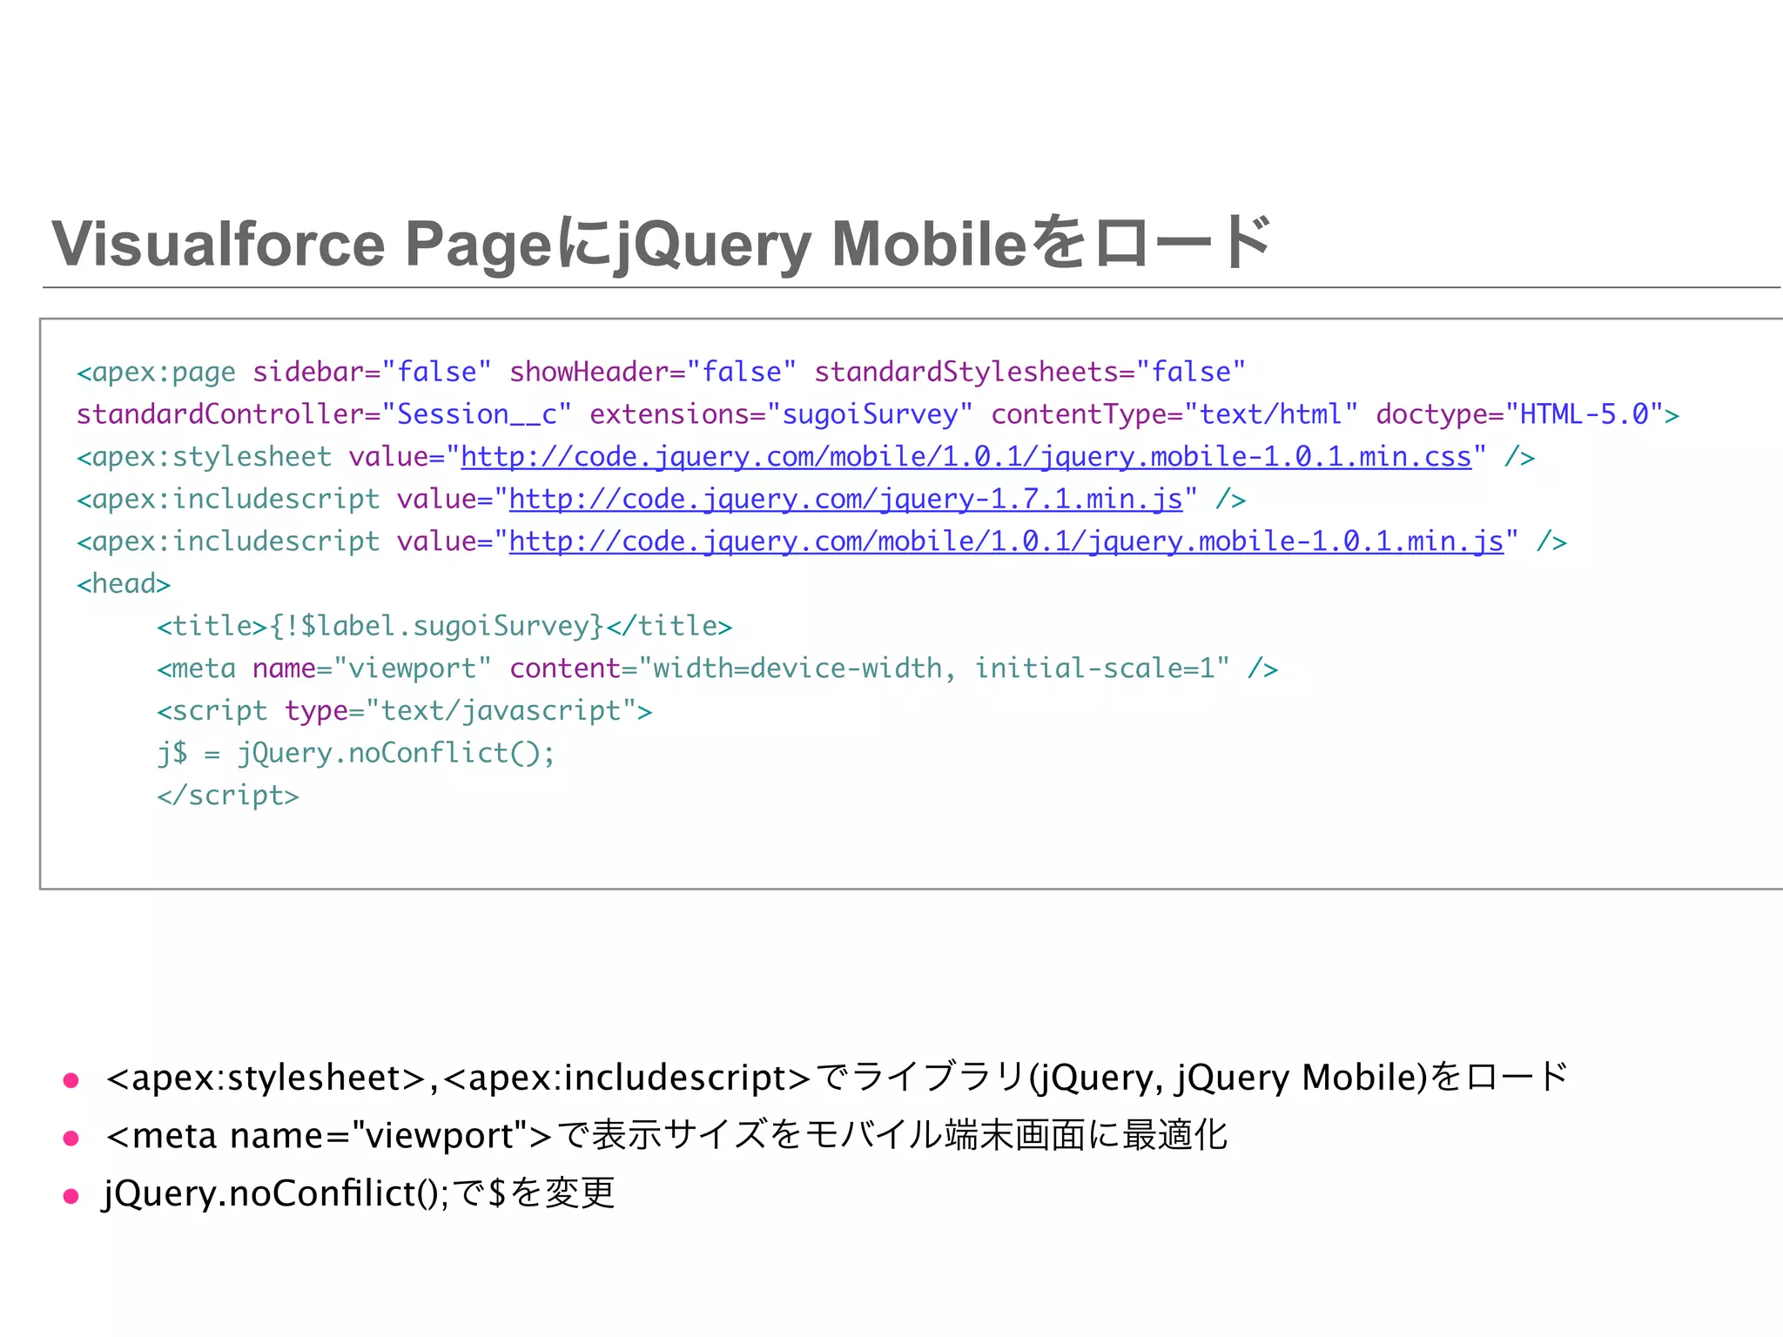Image resolution: width=1783 pixels, height=1337 pixels.
Task: Click the 'extensions="sugoiSurvey"' attribute text
Action: click(781, 414)
